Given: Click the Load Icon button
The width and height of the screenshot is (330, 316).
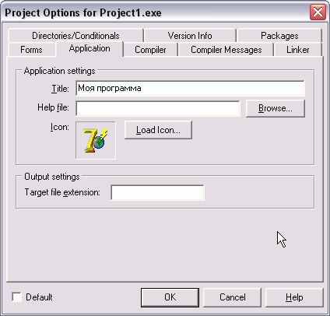Looking at the screenshot, I should [158, 130].
